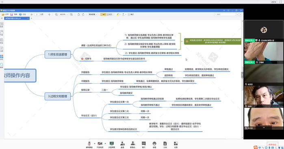The height and width of the screenshot is (149, 284).
Task: Turn on the camera video
Action: (100, 145)
